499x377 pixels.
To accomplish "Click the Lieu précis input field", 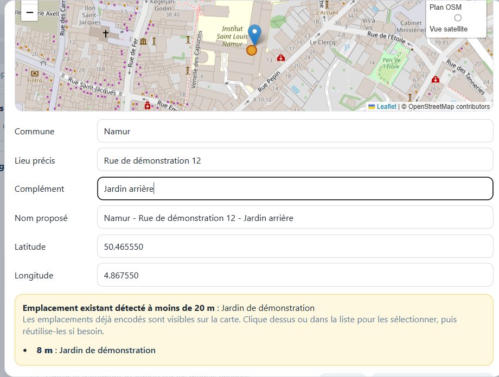I will [295, 160].
